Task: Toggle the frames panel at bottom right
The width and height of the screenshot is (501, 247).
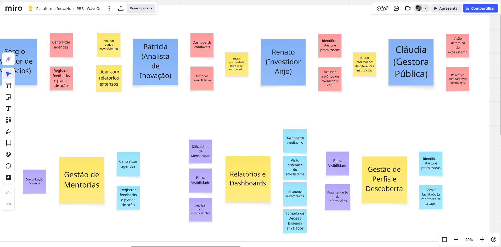Action: [444, 239]
